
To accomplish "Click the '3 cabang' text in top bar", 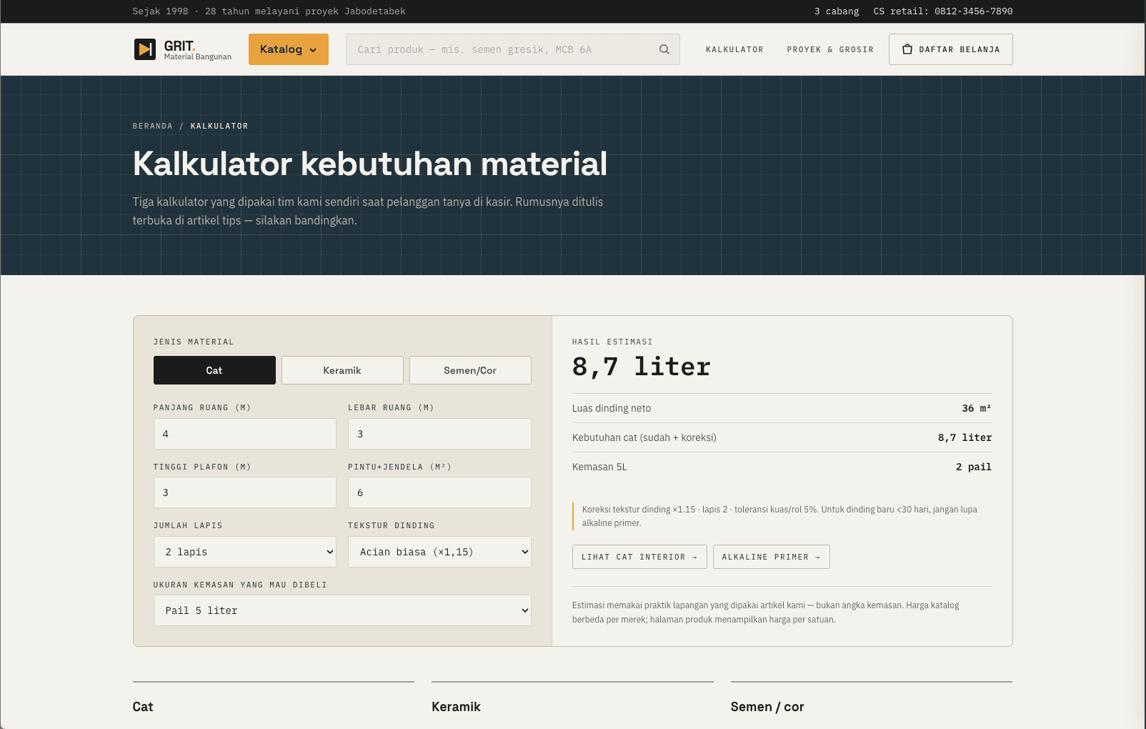I will pos(837,11).
